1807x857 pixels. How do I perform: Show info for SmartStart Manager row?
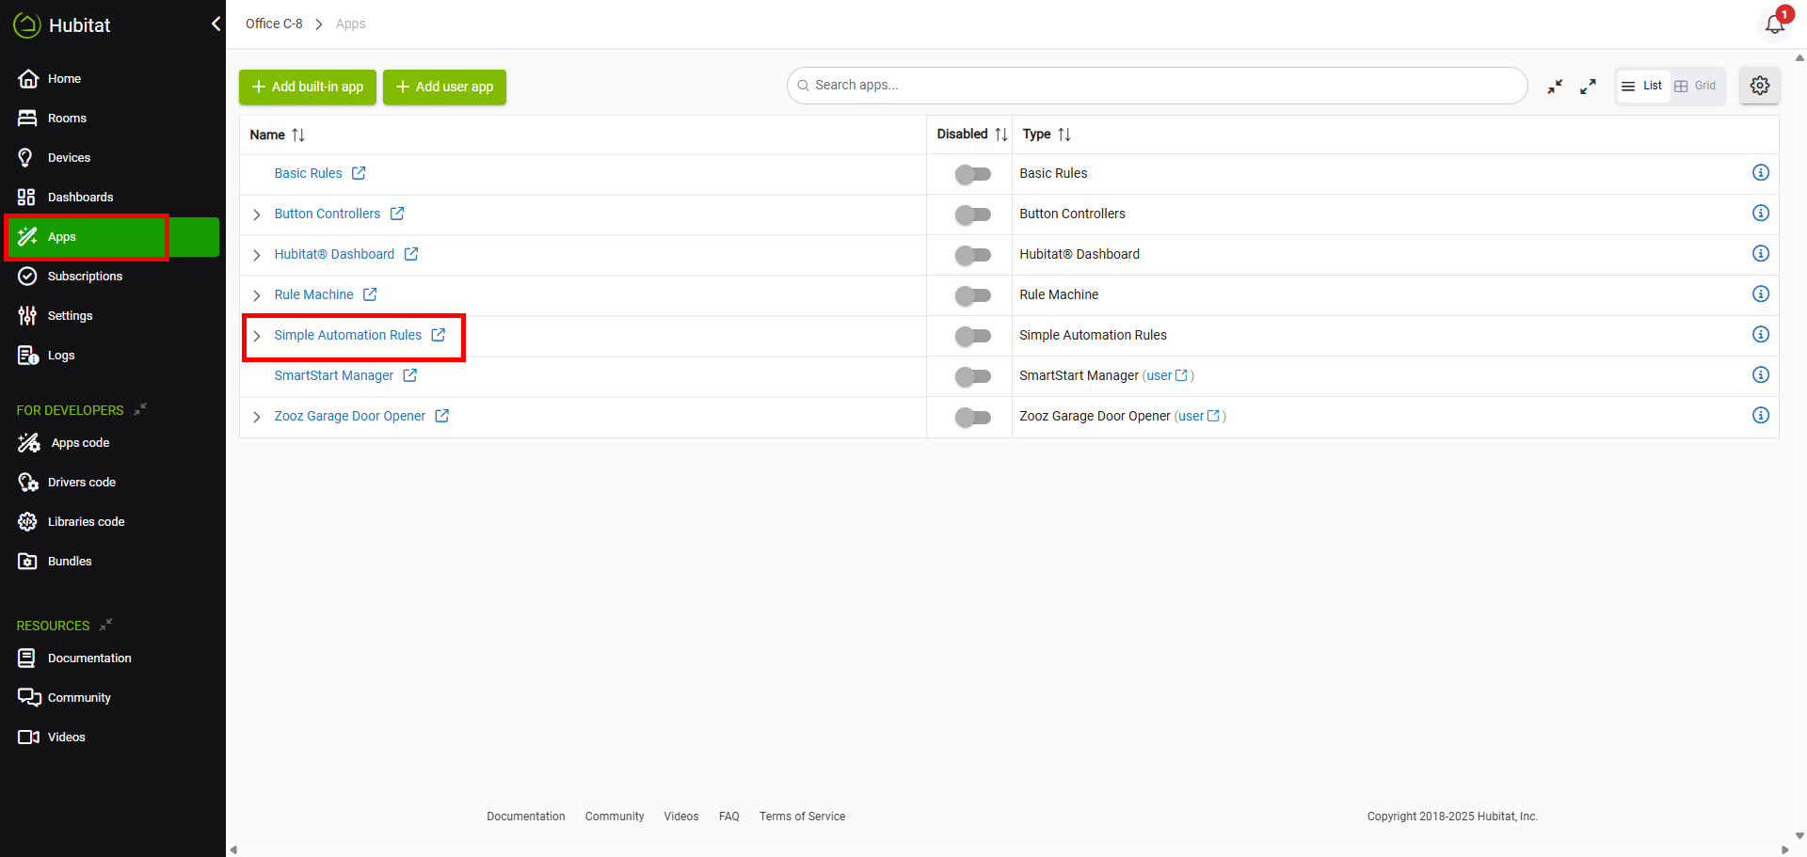(1761, 375)
